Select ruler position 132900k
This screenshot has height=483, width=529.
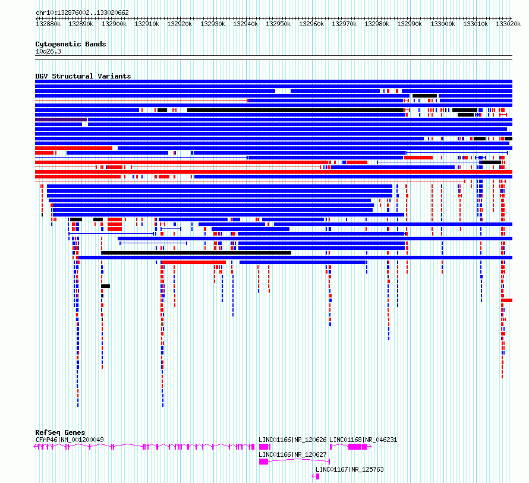(114, 24)
